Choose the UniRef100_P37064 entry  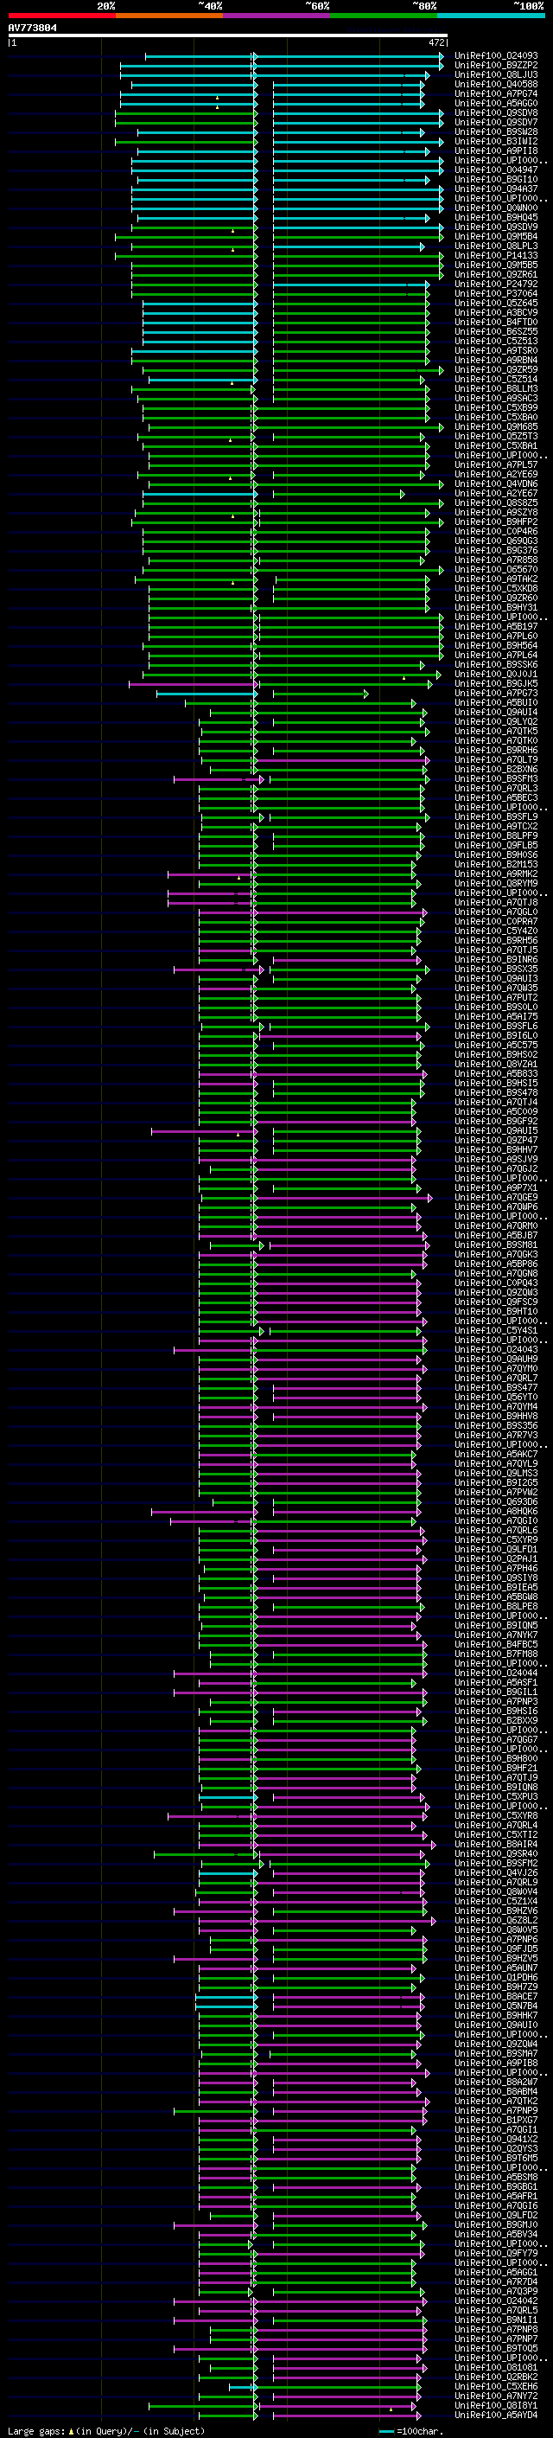496,293
